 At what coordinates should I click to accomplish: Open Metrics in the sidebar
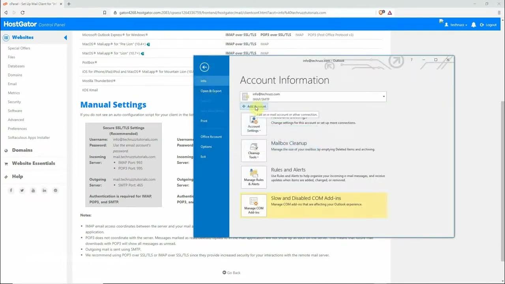(x=14, y=93)
